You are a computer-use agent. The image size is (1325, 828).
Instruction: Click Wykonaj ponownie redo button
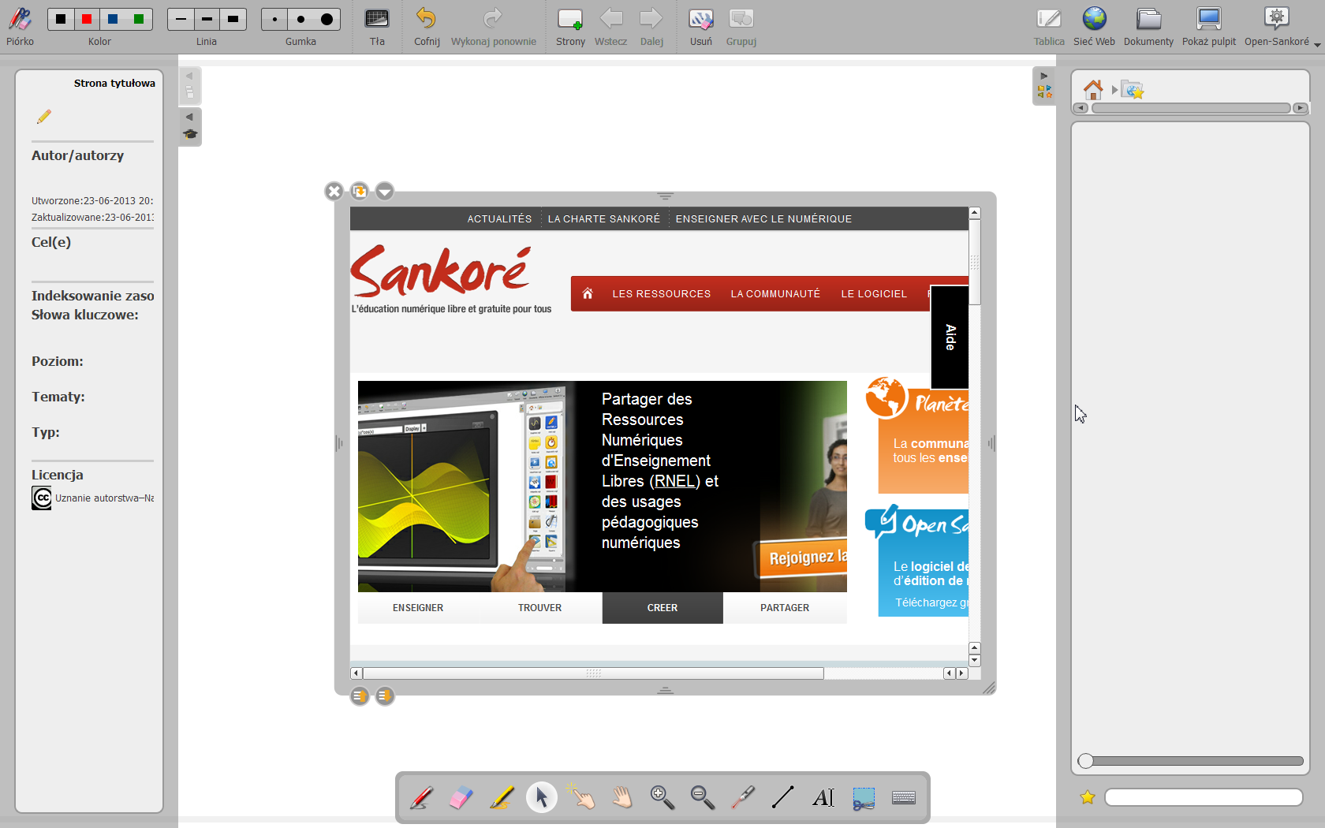point(493,26)
